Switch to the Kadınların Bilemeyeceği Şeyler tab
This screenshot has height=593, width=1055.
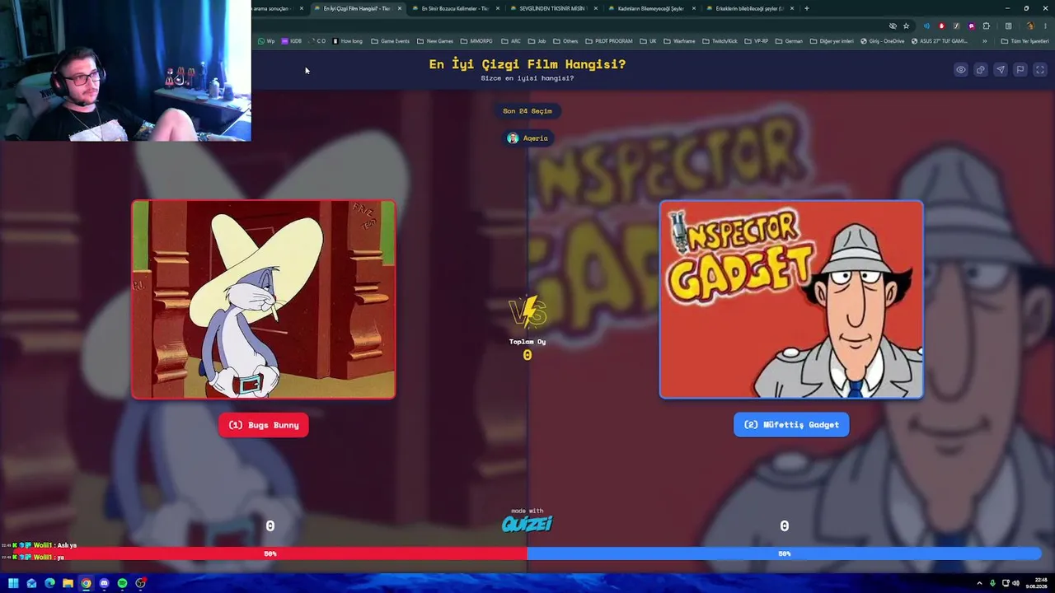(x=651, y=8)
